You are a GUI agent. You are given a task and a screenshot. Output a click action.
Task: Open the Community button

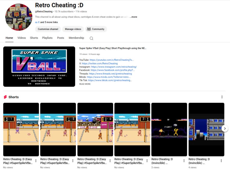(x=96, y=29)
